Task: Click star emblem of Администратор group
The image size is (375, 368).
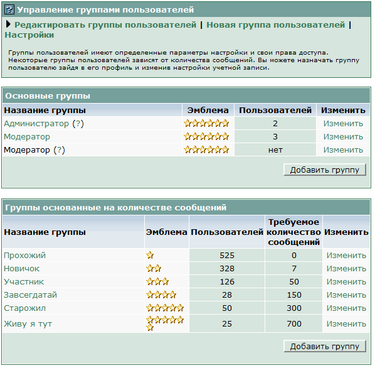Action: tap(206, 124)
